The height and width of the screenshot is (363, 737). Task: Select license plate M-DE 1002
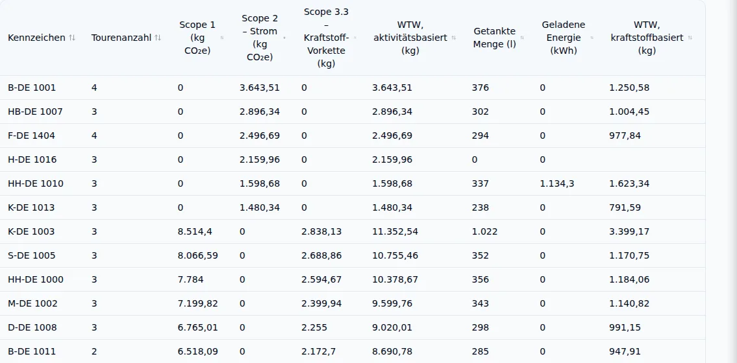click(33, 303)
